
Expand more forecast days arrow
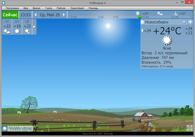pyautogui.click(x=34, y=27)
